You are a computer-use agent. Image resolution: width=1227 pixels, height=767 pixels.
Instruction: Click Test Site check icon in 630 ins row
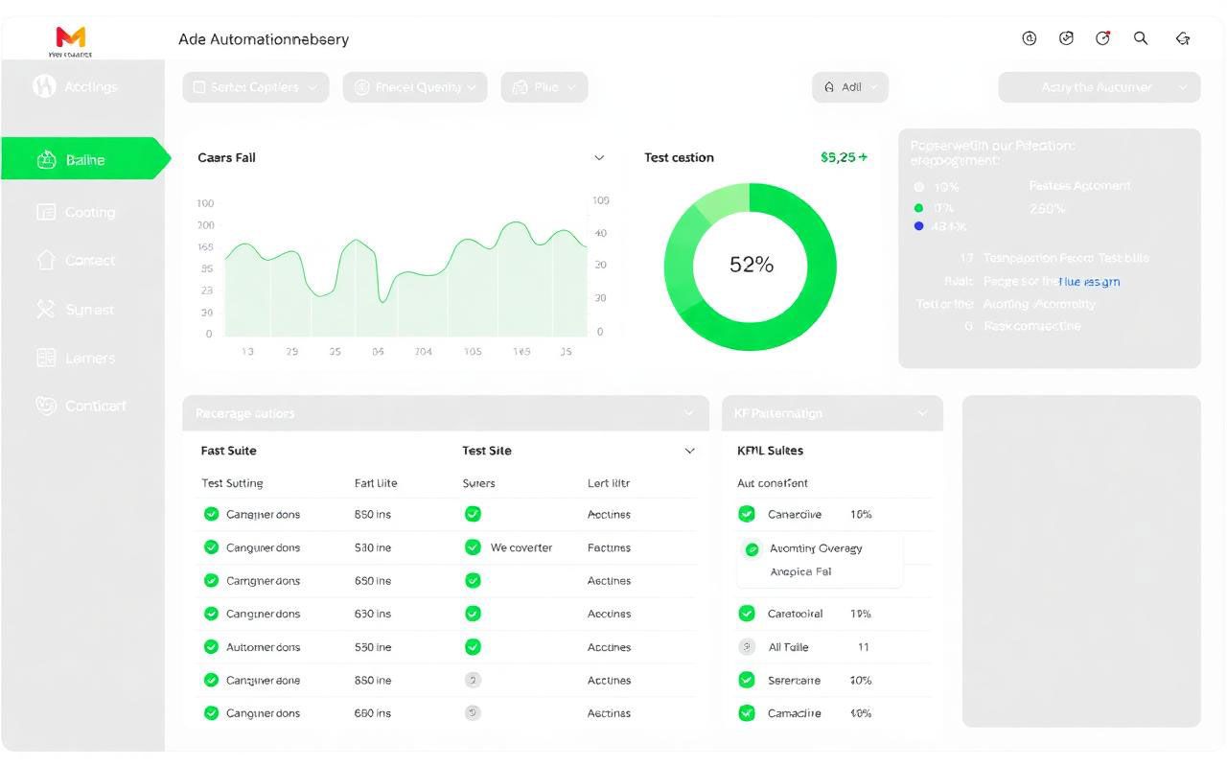[x=473, y=614]
